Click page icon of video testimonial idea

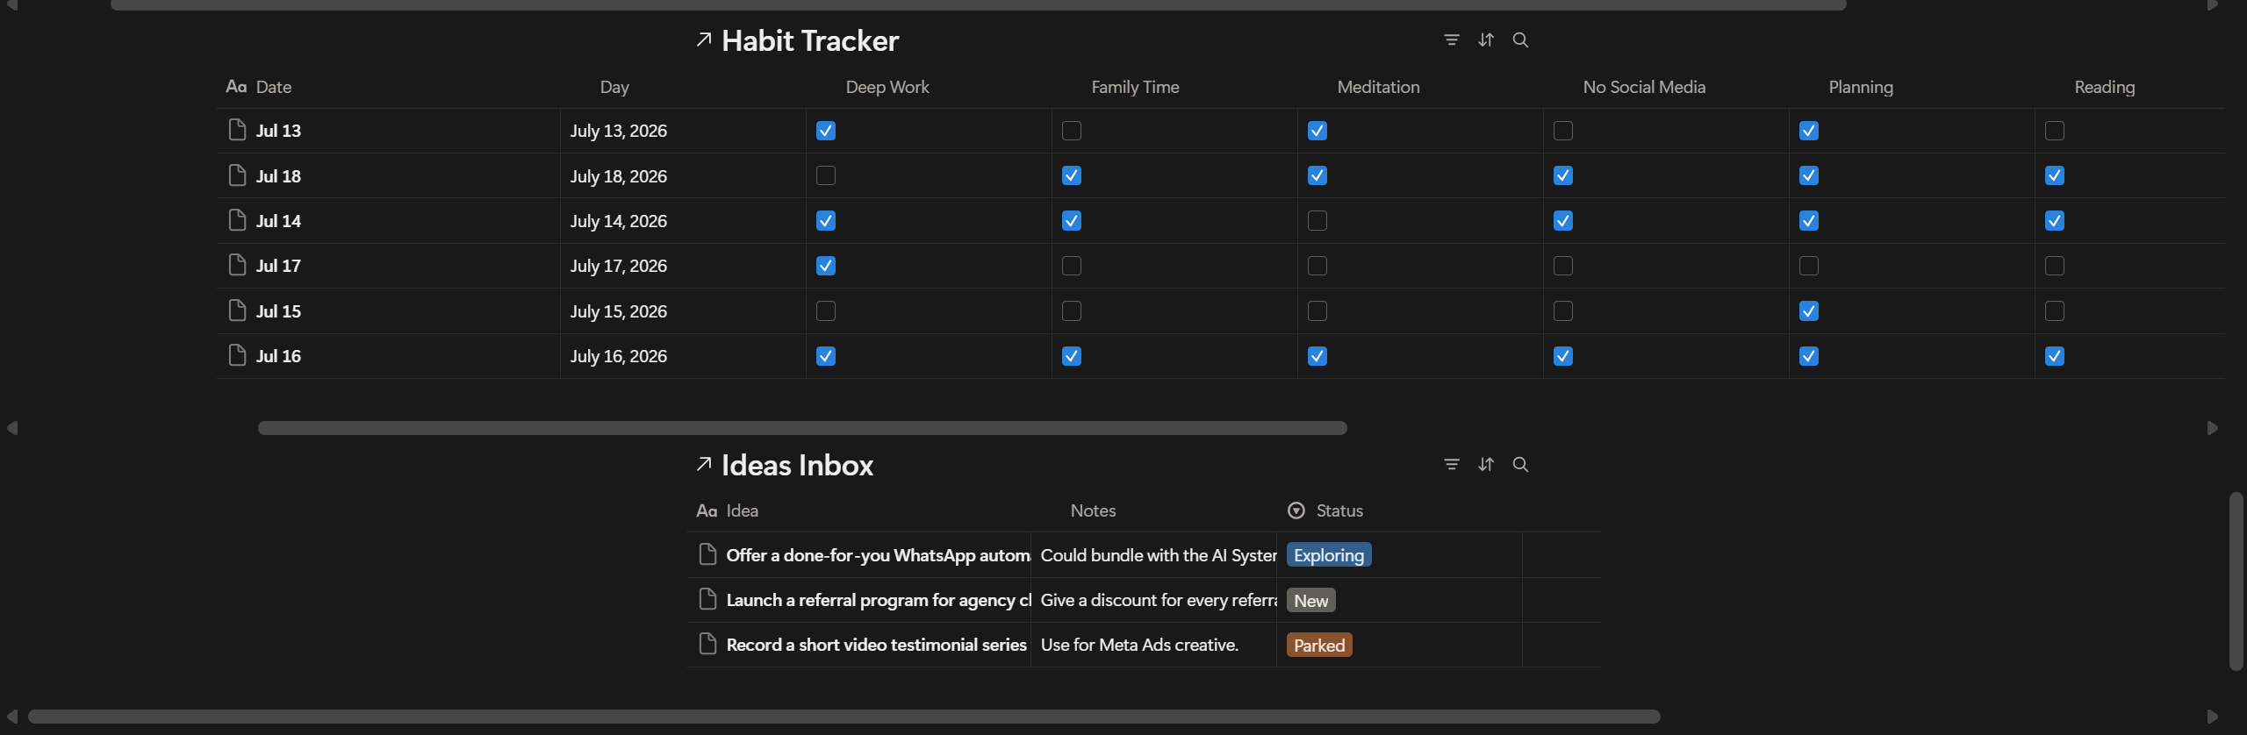[707, 644]
